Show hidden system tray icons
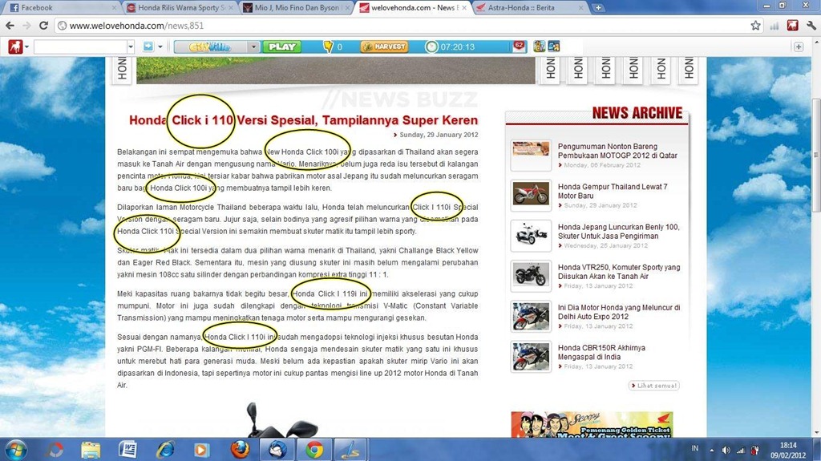This screenshot has width=821, height=461. (710, 450)
